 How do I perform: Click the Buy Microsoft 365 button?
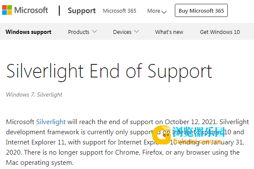point(201,11)
